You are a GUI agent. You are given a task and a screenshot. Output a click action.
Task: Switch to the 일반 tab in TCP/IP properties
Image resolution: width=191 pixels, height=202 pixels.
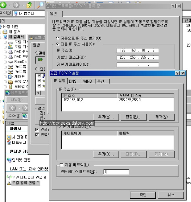(55, 14)
